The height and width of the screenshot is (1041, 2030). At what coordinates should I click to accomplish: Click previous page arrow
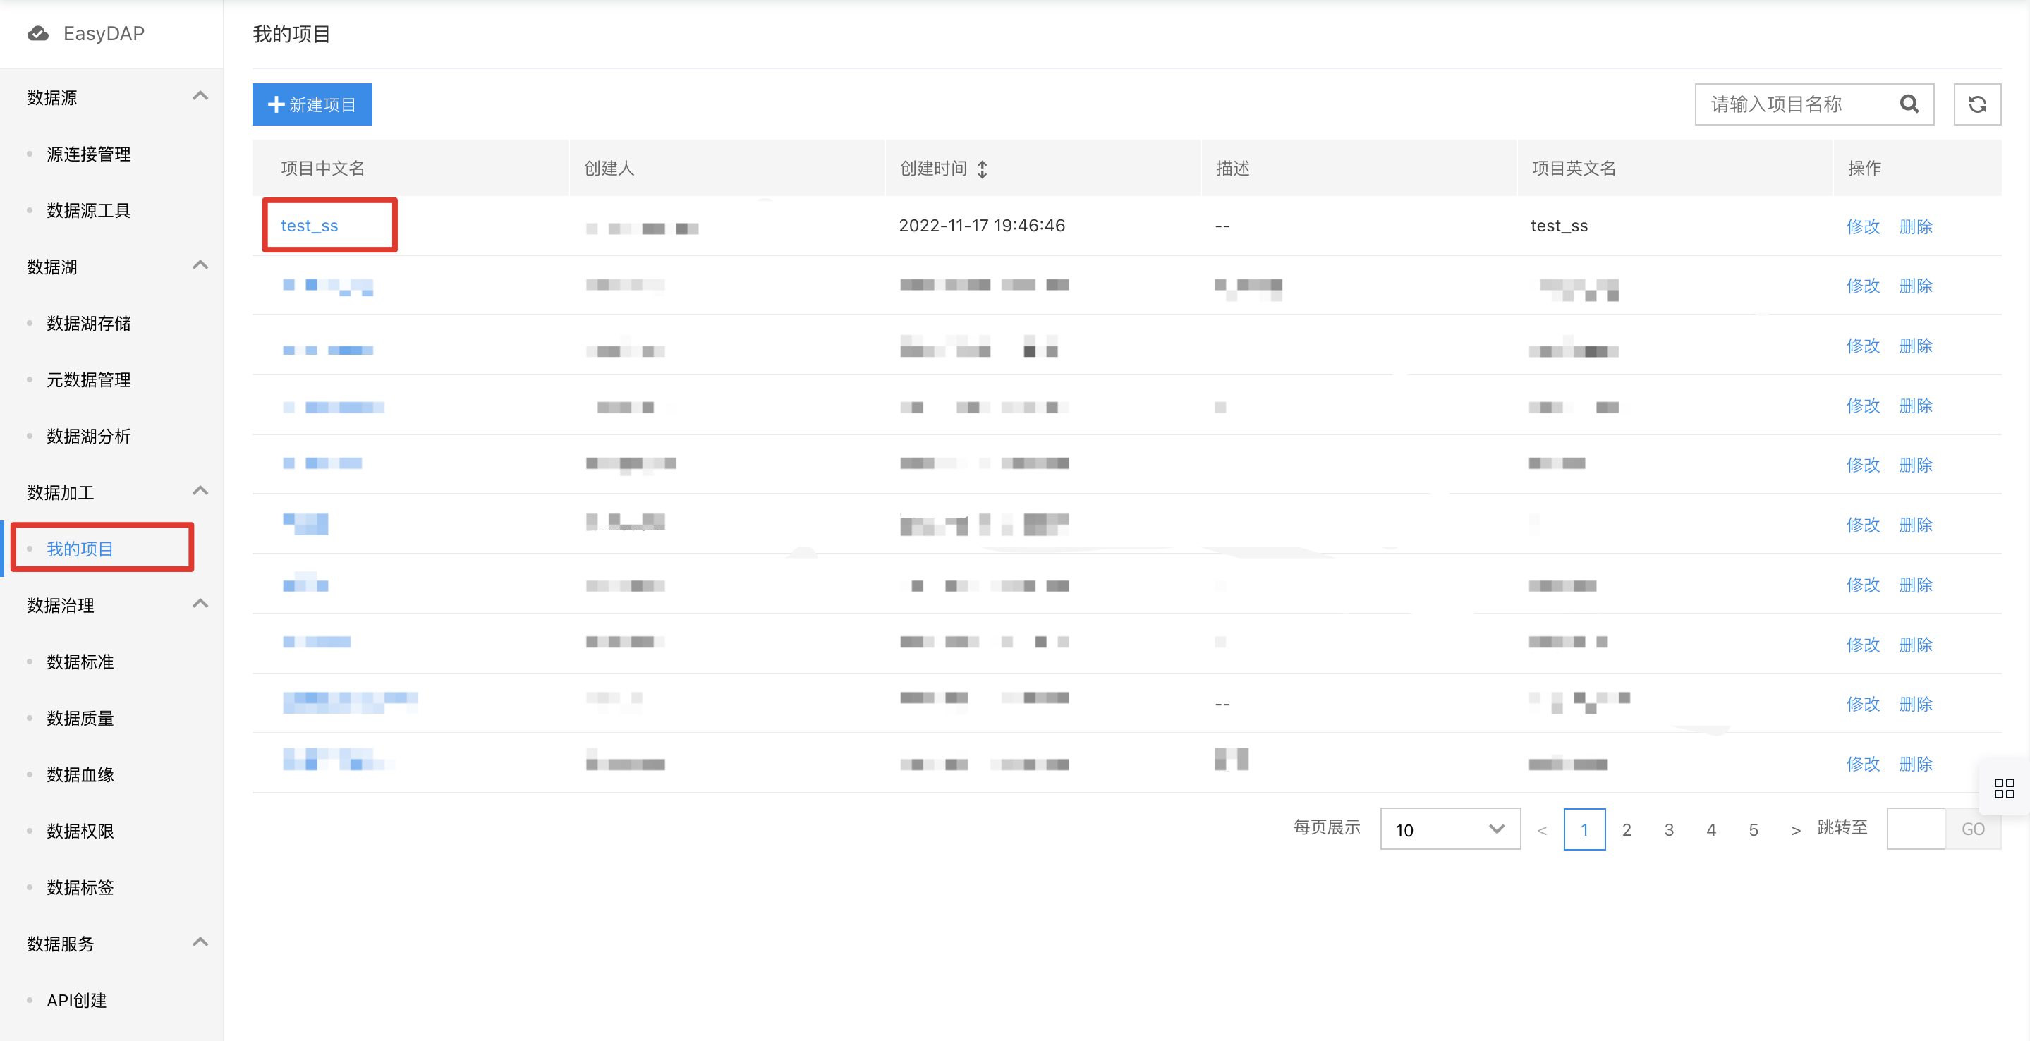[x=1542, y=830]
